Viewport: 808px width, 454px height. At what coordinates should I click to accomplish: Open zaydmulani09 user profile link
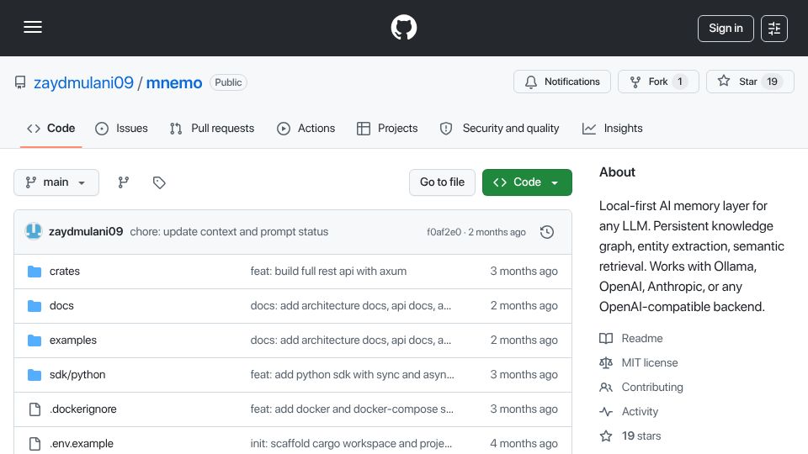pos(83,82)
